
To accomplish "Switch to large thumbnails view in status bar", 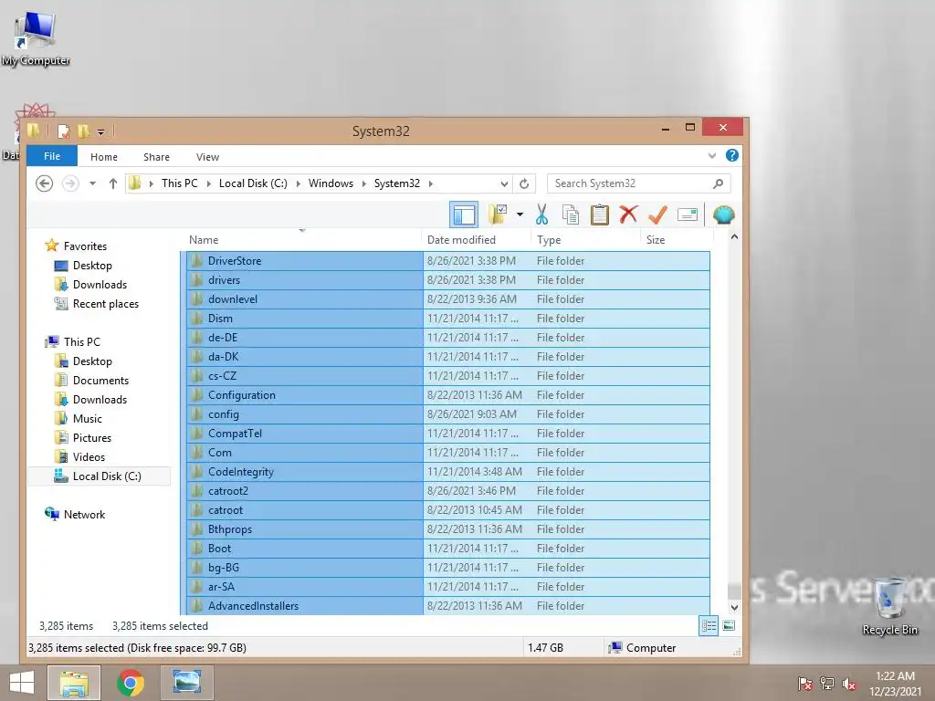I will (729, 626).
